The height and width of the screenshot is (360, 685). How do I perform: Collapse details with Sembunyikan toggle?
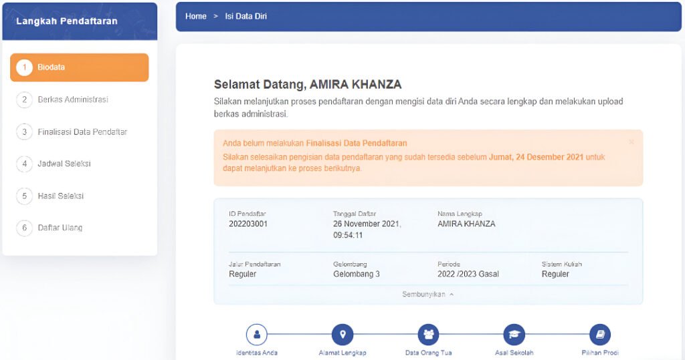coord(428,295)
